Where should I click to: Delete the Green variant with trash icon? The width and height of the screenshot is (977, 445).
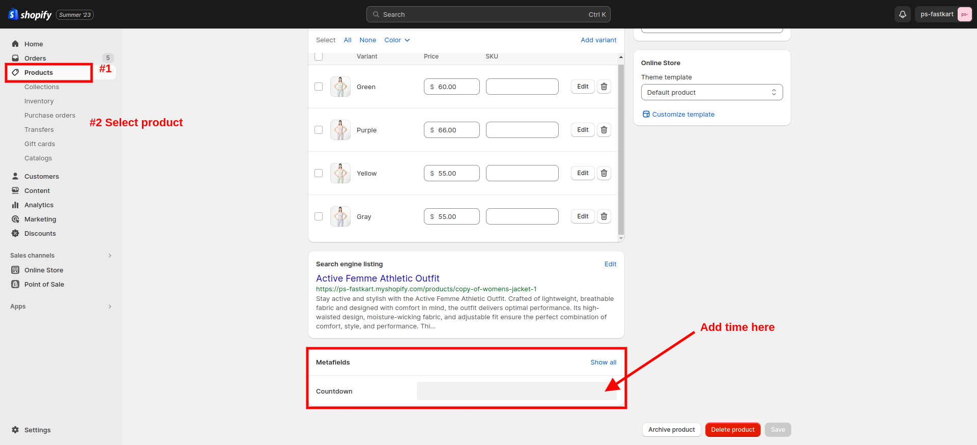[x=604, y=87]
